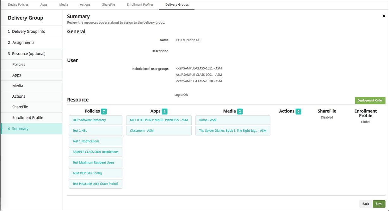Viewport: 389px width, 211px height.
Task: Close the summary with the X icon
Action: 384,16
